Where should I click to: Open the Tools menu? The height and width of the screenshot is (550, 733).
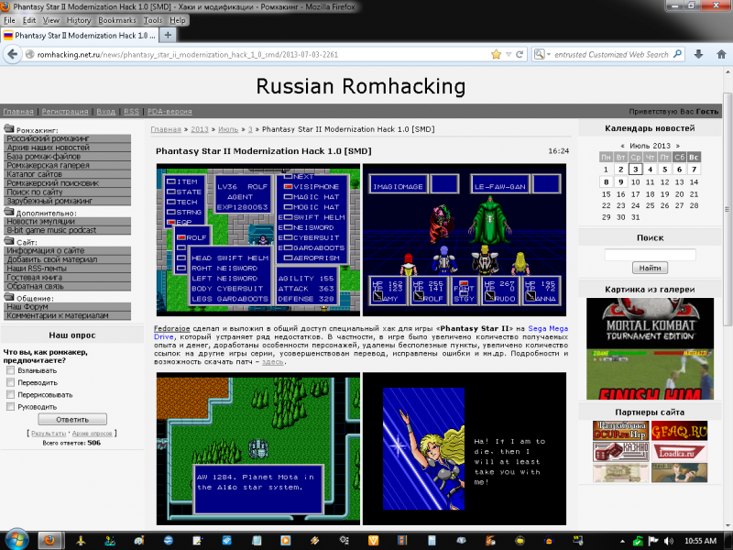(x=152, y=20)
